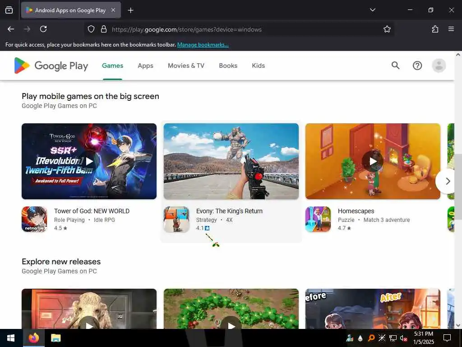Play the Homescapes trailer video
Image resolution: width=462 pixels, height=347 pixels.
[373, 161]
